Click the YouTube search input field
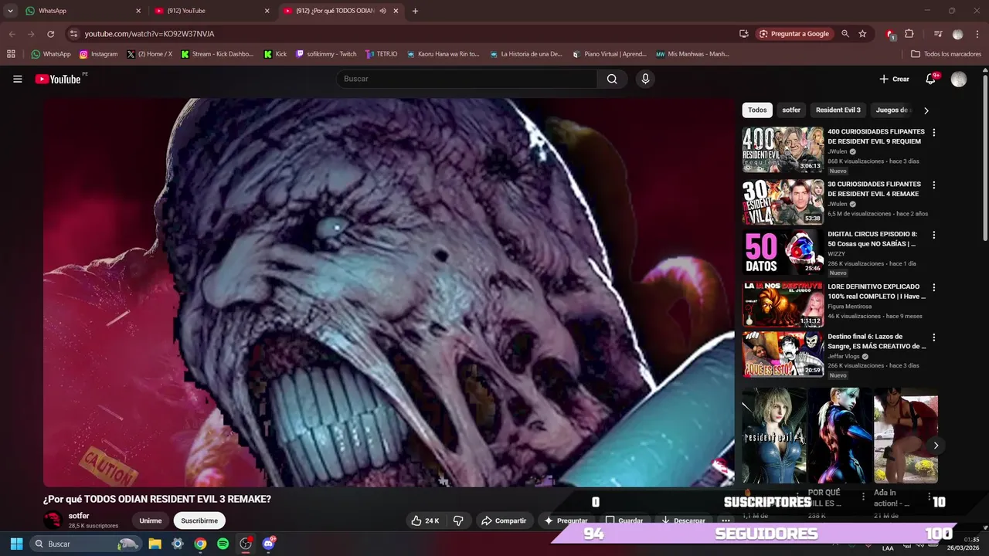The image size is (989, 556). tap(467, 79)
